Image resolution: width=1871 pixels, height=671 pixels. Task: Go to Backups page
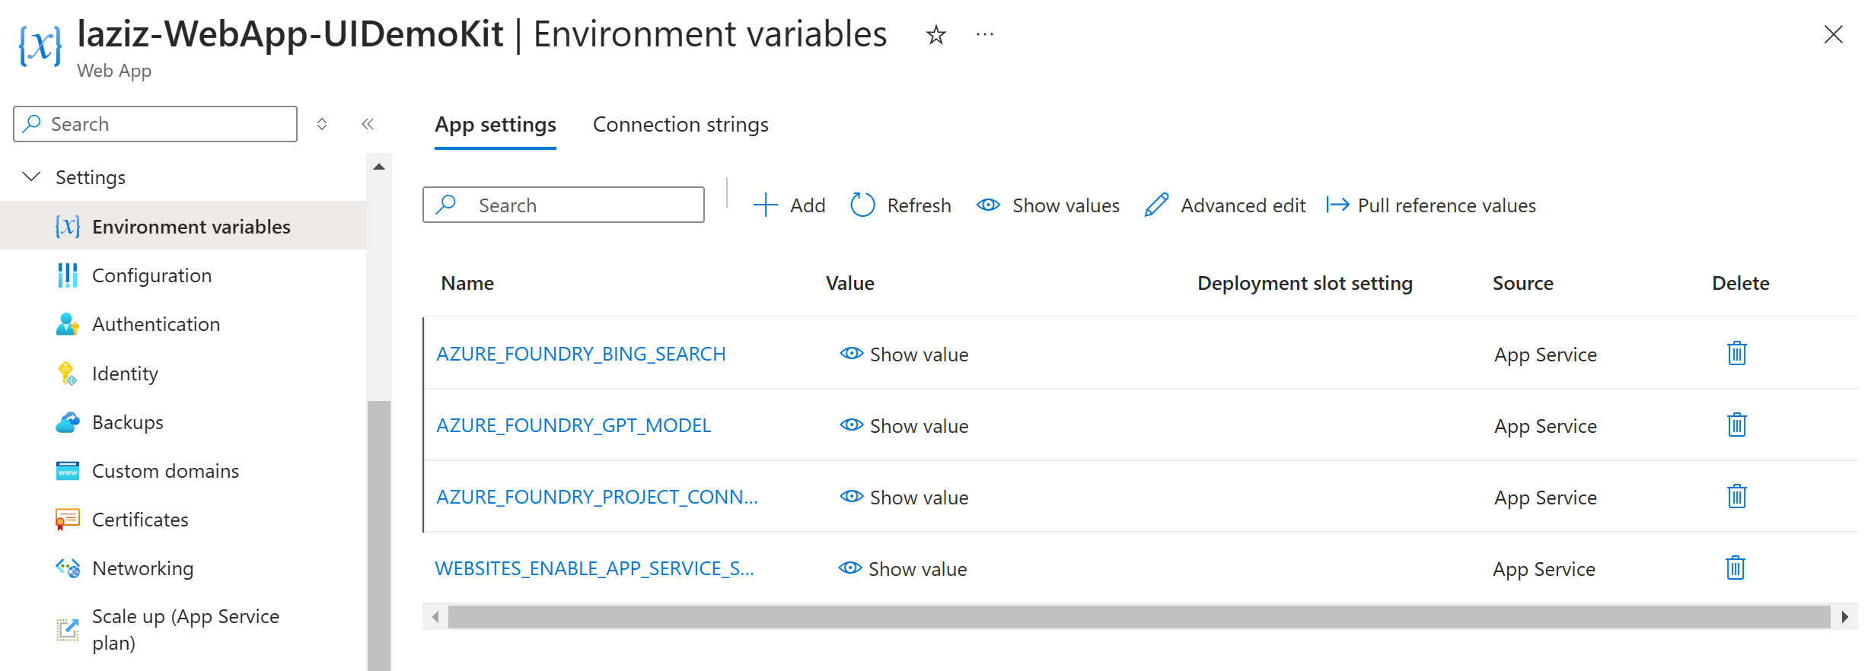[127, 422]
